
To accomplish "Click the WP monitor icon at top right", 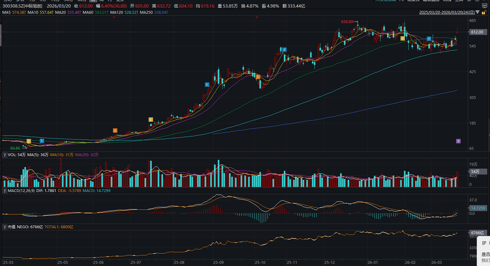I will pyautogui.click(x=485, y=6).
